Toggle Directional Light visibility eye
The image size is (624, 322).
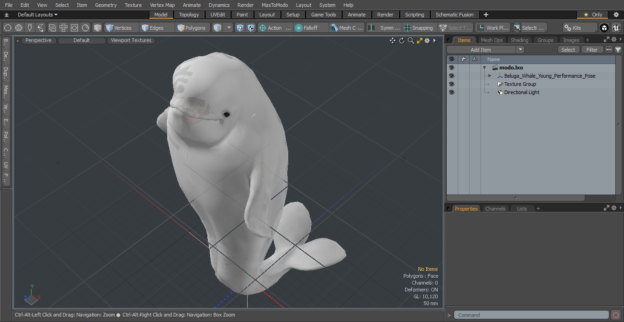pos(451,92)
